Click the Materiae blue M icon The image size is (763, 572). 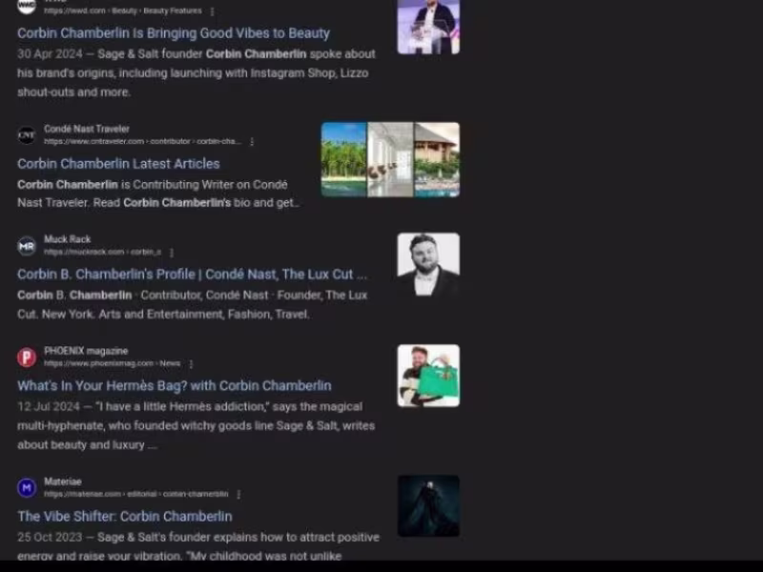[x=27, y=488]
